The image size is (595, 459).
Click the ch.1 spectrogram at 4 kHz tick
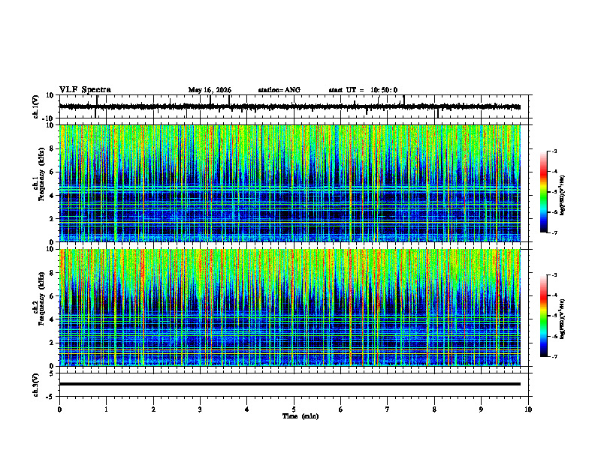coord(53,196)
